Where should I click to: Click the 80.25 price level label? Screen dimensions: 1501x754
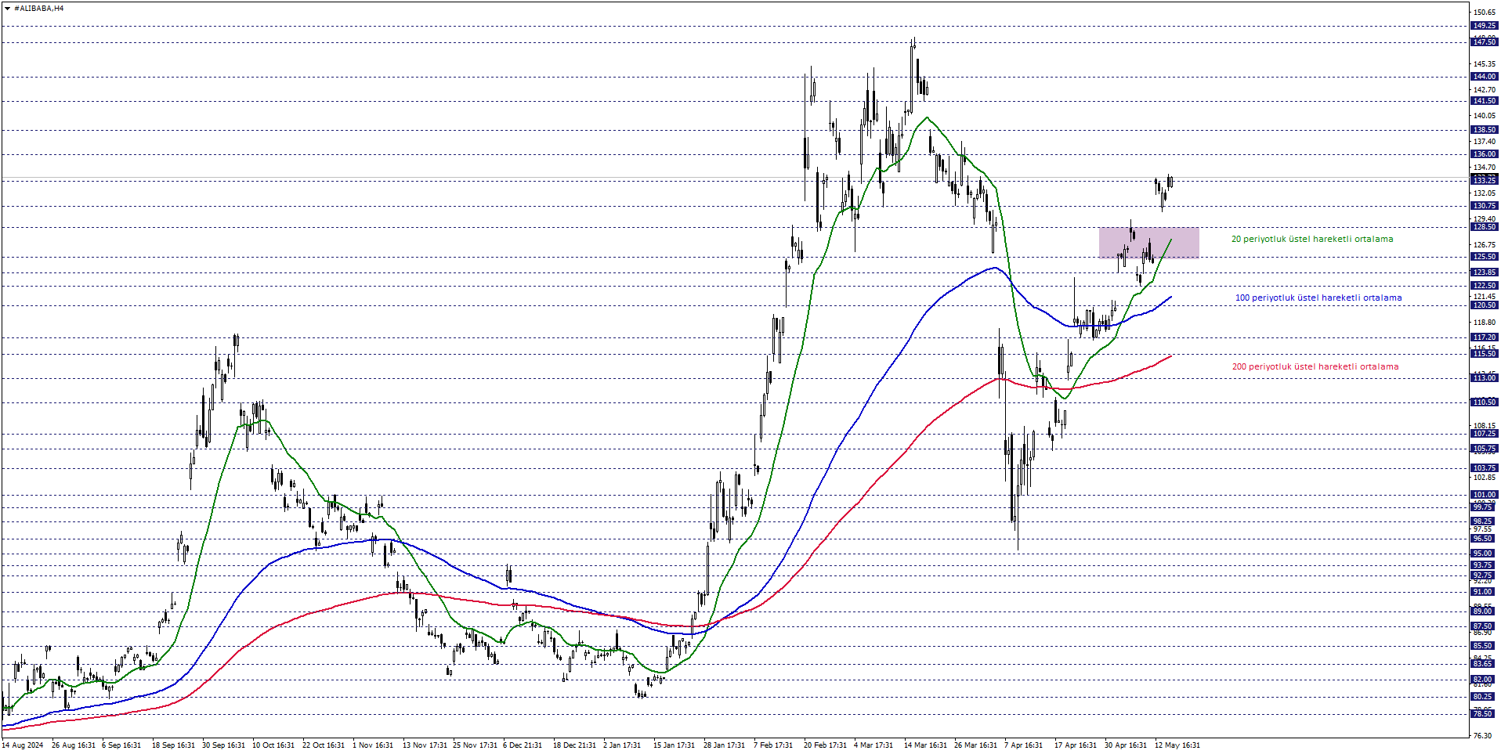[1485, 697]
